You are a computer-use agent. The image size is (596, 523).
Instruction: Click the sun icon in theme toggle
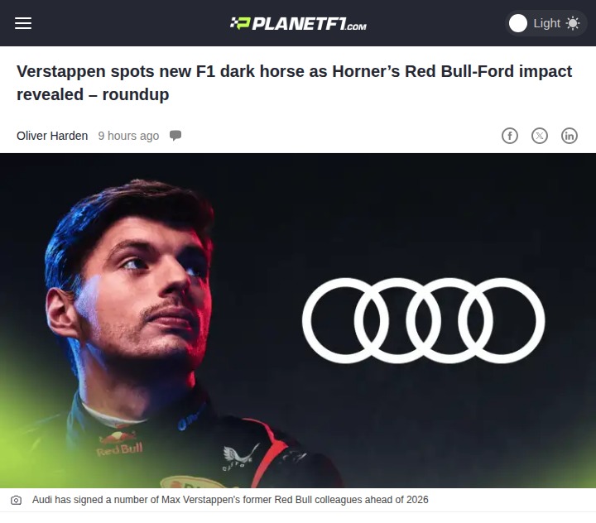pyautogui.click(x=573, y=23)
